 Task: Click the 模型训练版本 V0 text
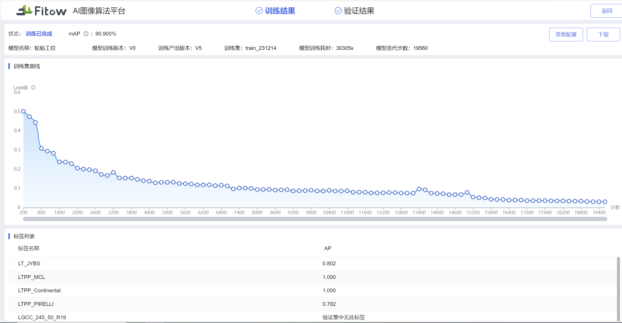(x=114, y=48)
